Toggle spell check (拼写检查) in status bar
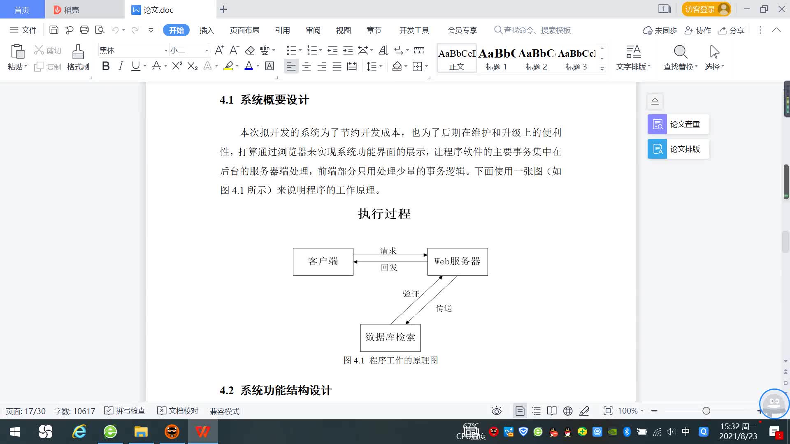The image size is (790, 444). [125, 411]
